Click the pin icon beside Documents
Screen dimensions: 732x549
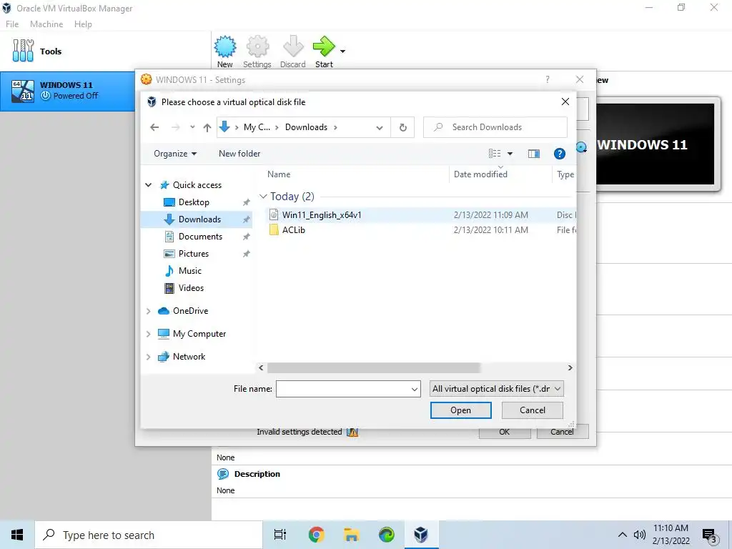click(x=246, y=237)
